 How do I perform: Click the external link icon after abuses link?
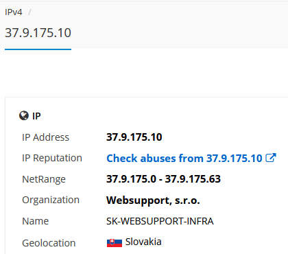click(271, 158)
